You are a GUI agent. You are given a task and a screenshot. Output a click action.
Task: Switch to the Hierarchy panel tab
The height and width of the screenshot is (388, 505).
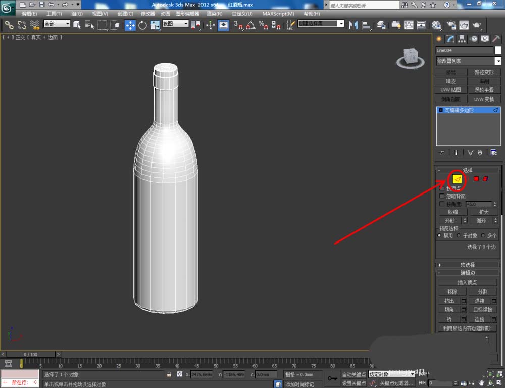click(462, 39)
